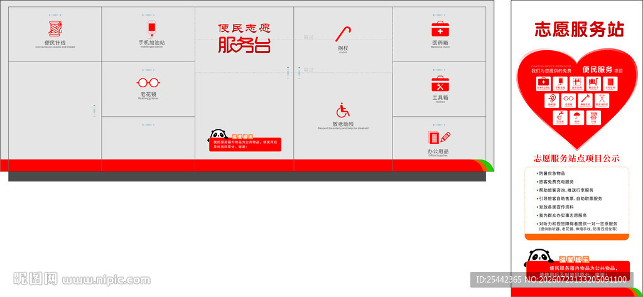Click the toolbox wrench icon
The height and width of the screenshot is (297, 643).
tap(440, 84)
